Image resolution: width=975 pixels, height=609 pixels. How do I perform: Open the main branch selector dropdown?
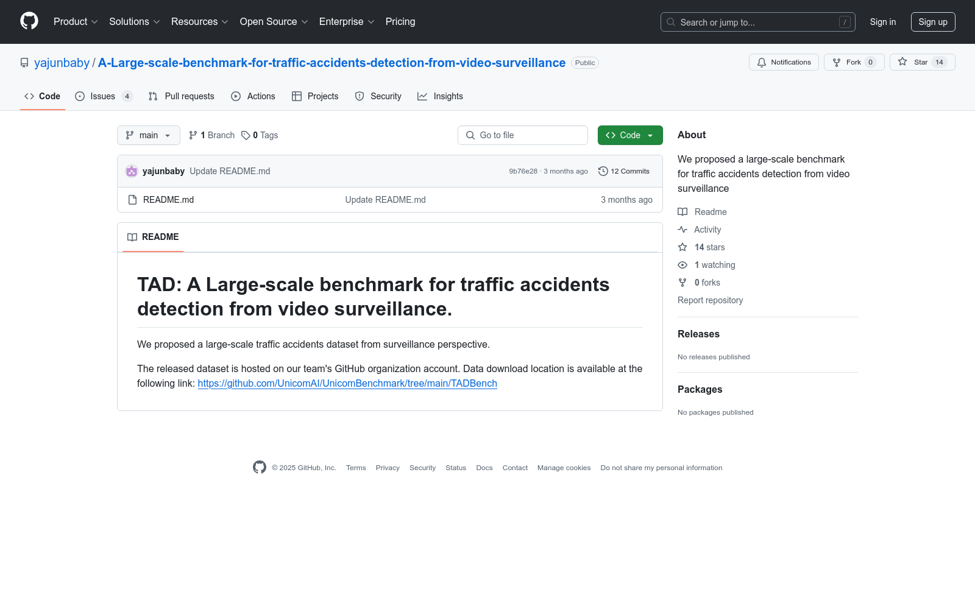149,135
